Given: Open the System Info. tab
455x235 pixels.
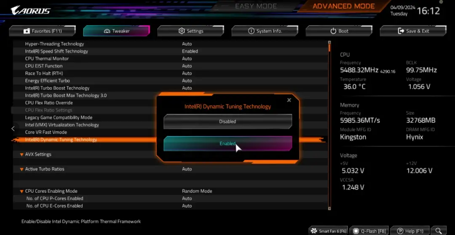Looking at the screenshot, I should pyautogui.click(x=265, y=31).
